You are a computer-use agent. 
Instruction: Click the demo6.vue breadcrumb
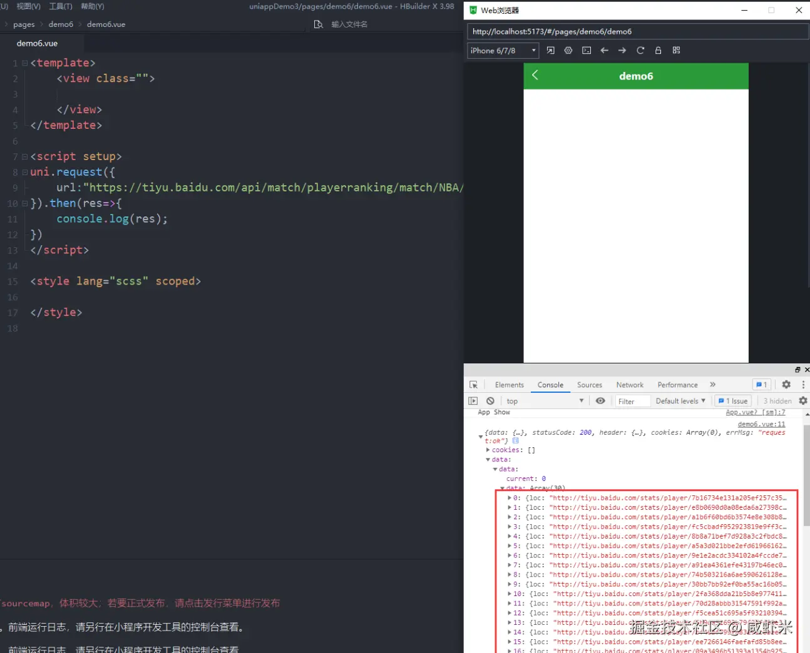pyautogui.click(x=106, y=24)
